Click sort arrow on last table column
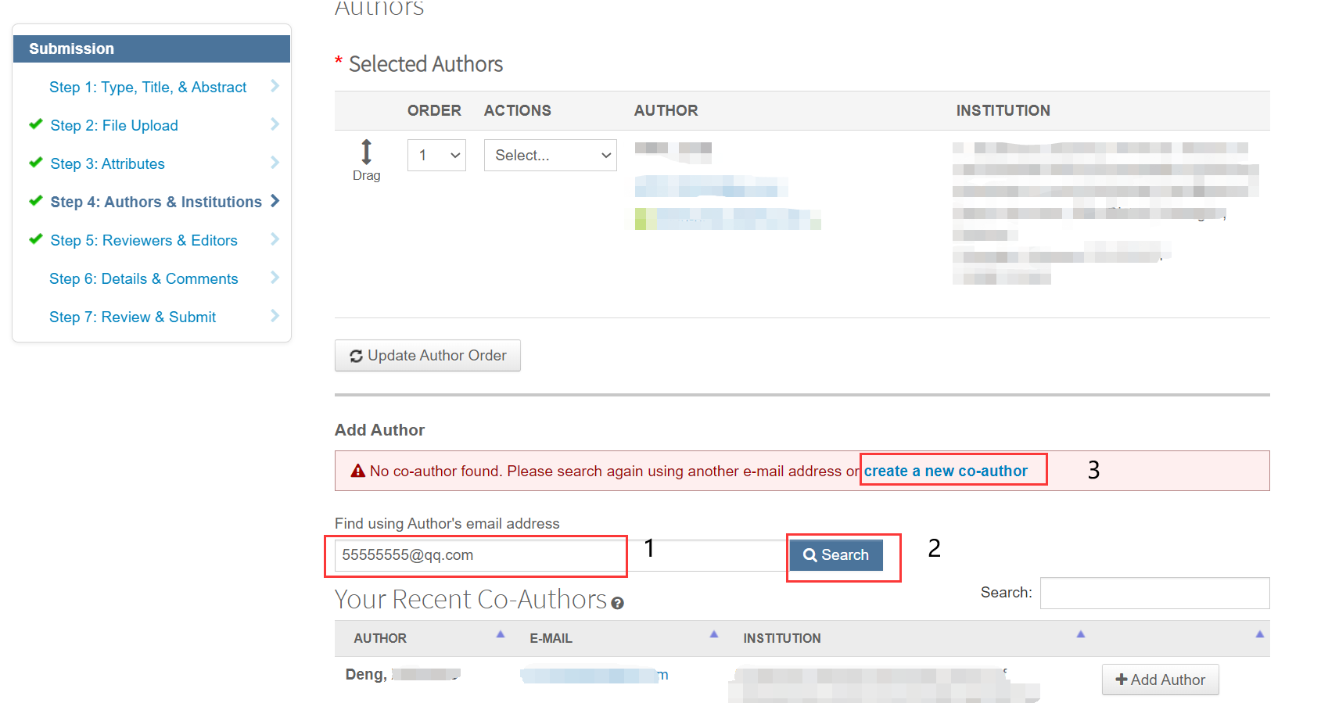 (1259, 634)
